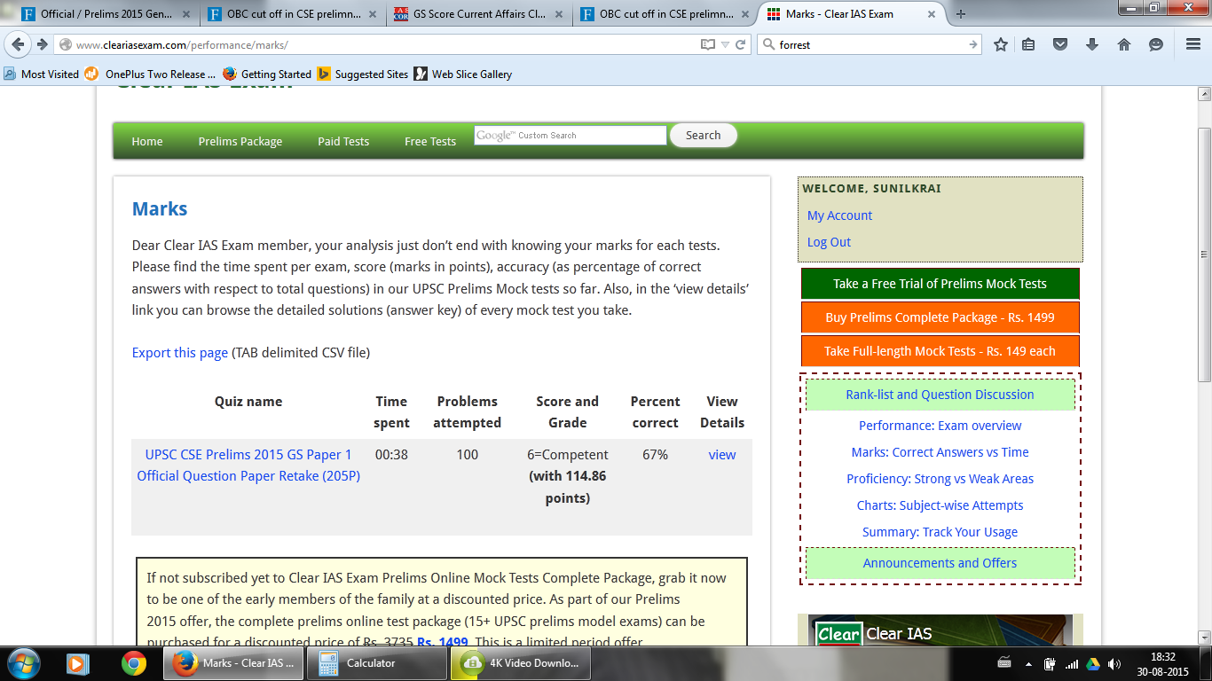Open 'Rank-list and Question Discussion'
This screenshot has height=681, width=1212.
point(940,395)
